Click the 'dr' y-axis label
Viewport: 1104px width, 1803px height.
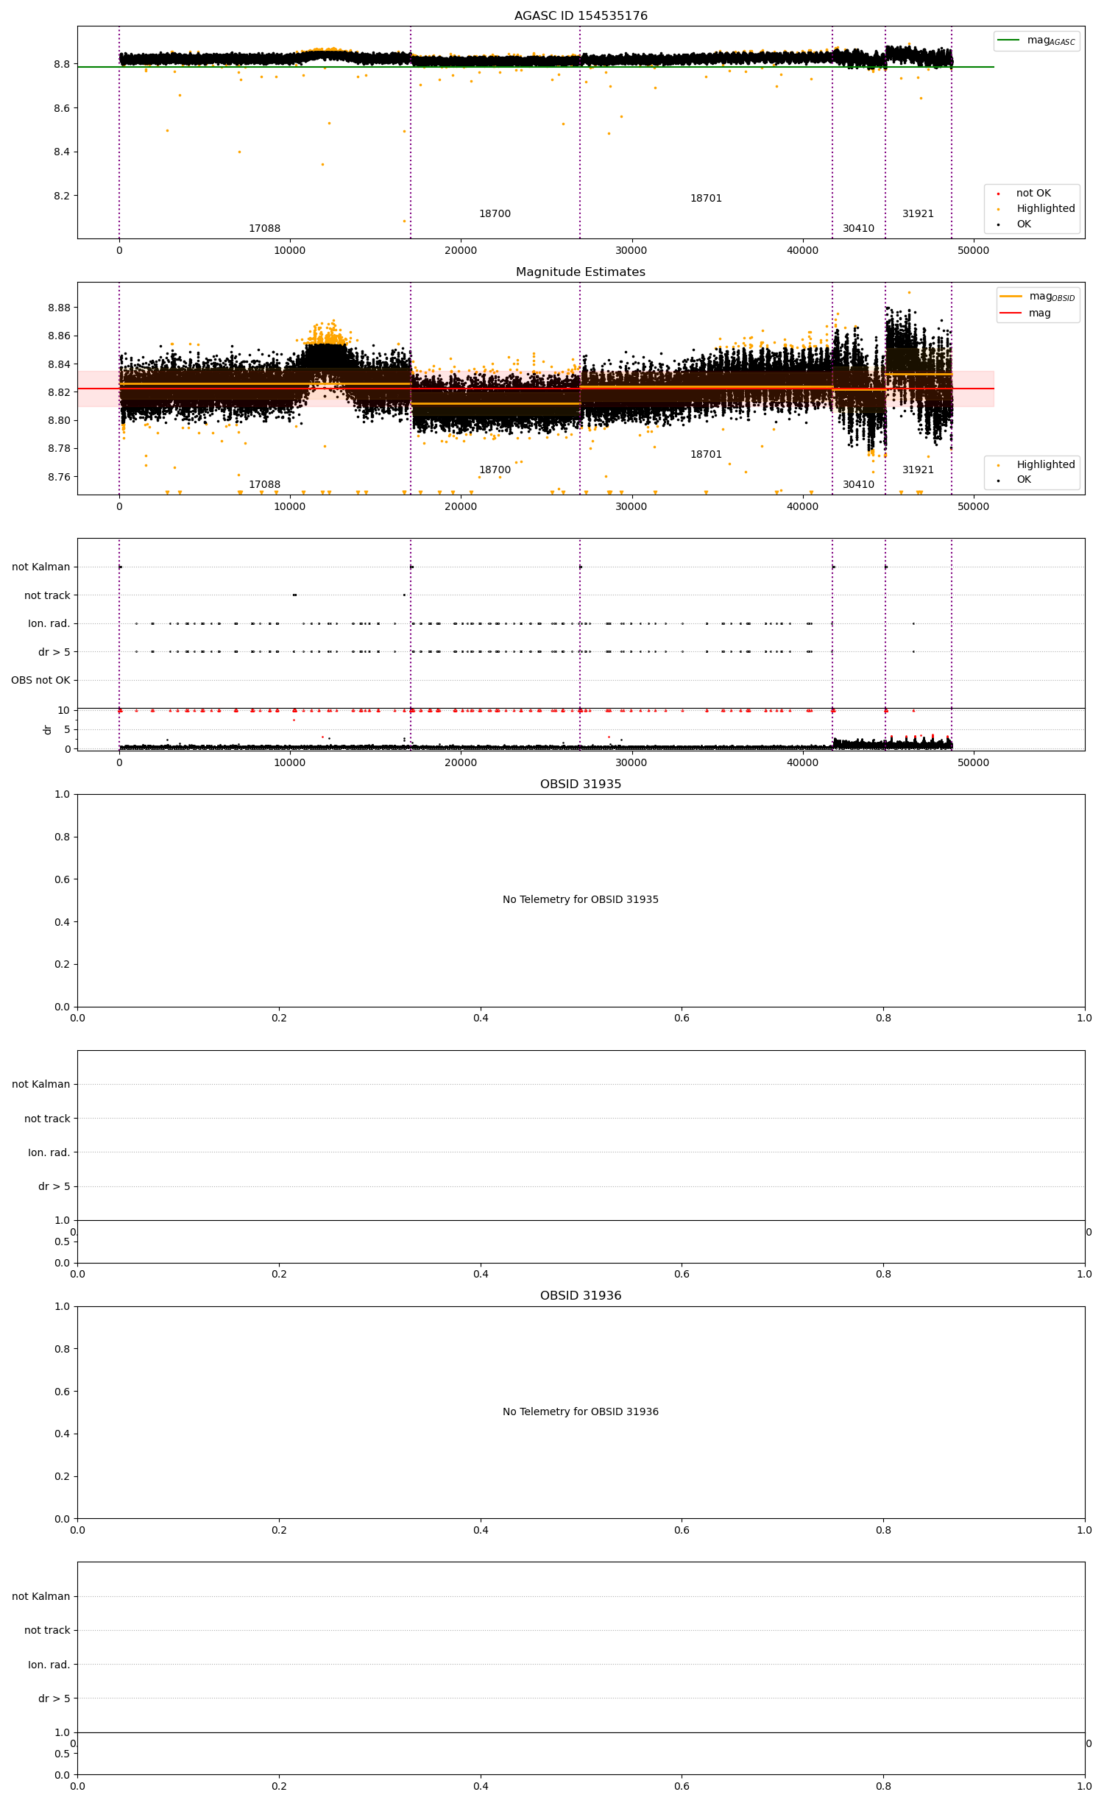coord(48,730)
